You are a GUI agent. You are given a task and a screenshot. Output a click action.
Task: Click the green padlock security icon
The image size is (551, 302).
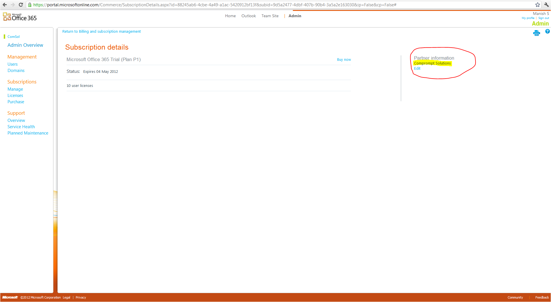pyautogui.click(x=30, y=5)
